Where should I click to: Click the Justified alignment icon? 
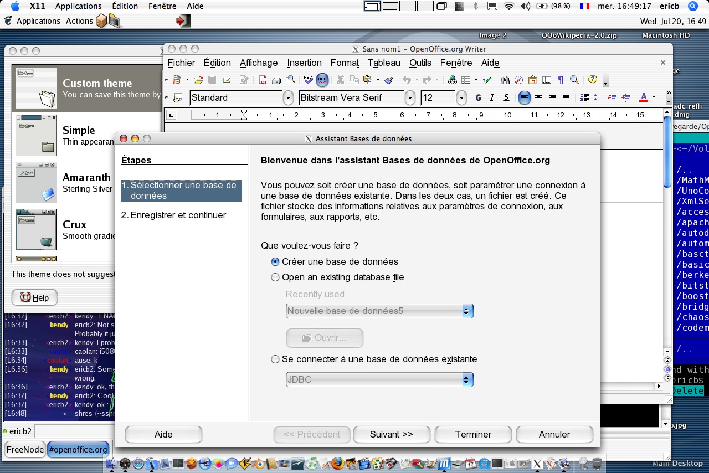(566, 98)
